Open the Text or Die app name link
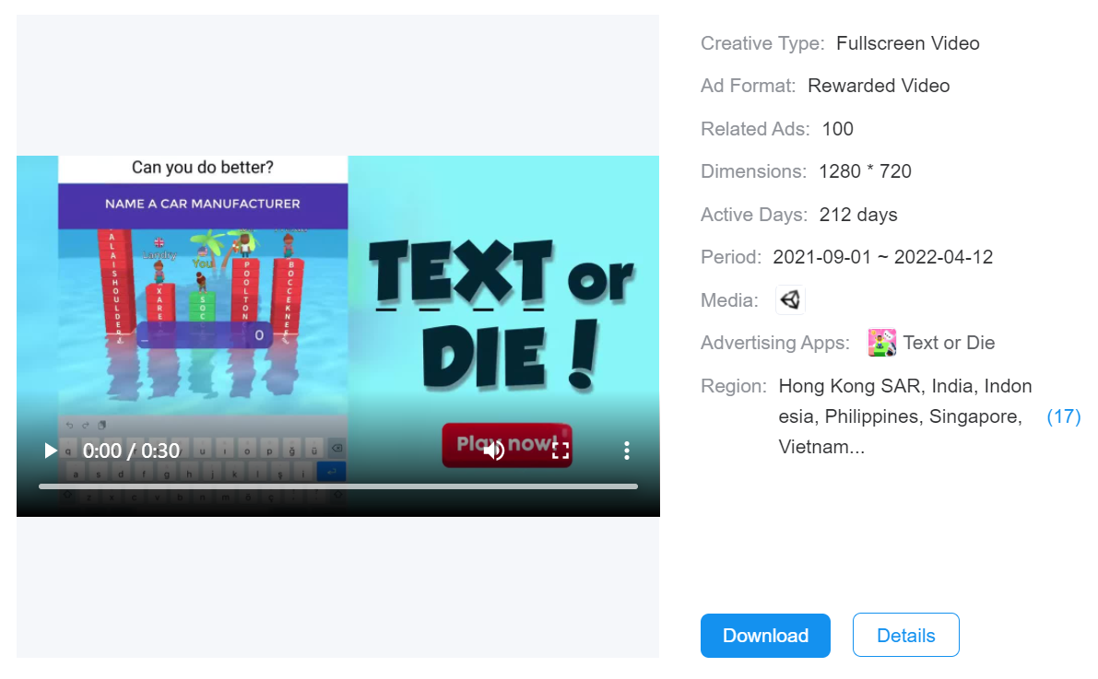Screen dimensions: 1098x679 point(949,343)
